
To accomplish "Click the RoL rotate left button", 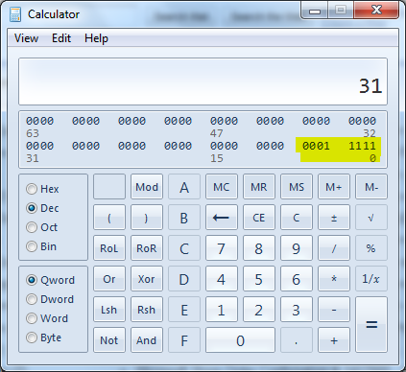I will coord(109,248).
